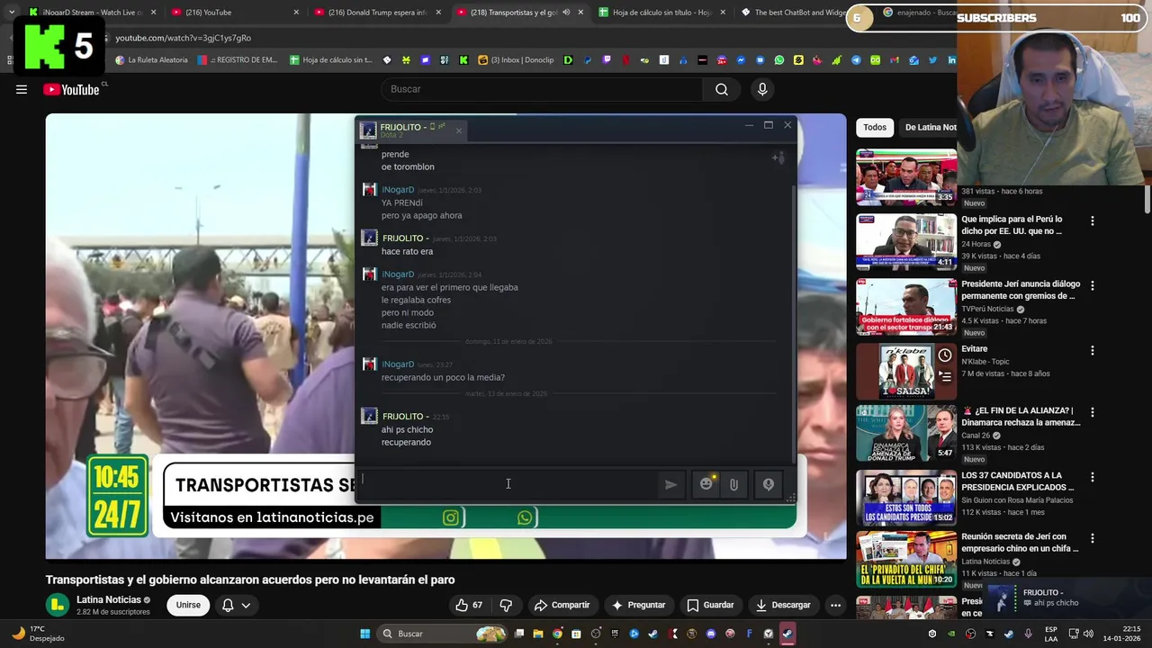Image resolution: width=1152 pixels, height=648 pixels.
Task: Open more options for 'Que implica para el Perú'
Action: (x=1093, y=220)
